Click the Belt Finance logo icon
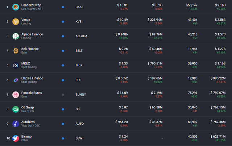 [16, 51]
